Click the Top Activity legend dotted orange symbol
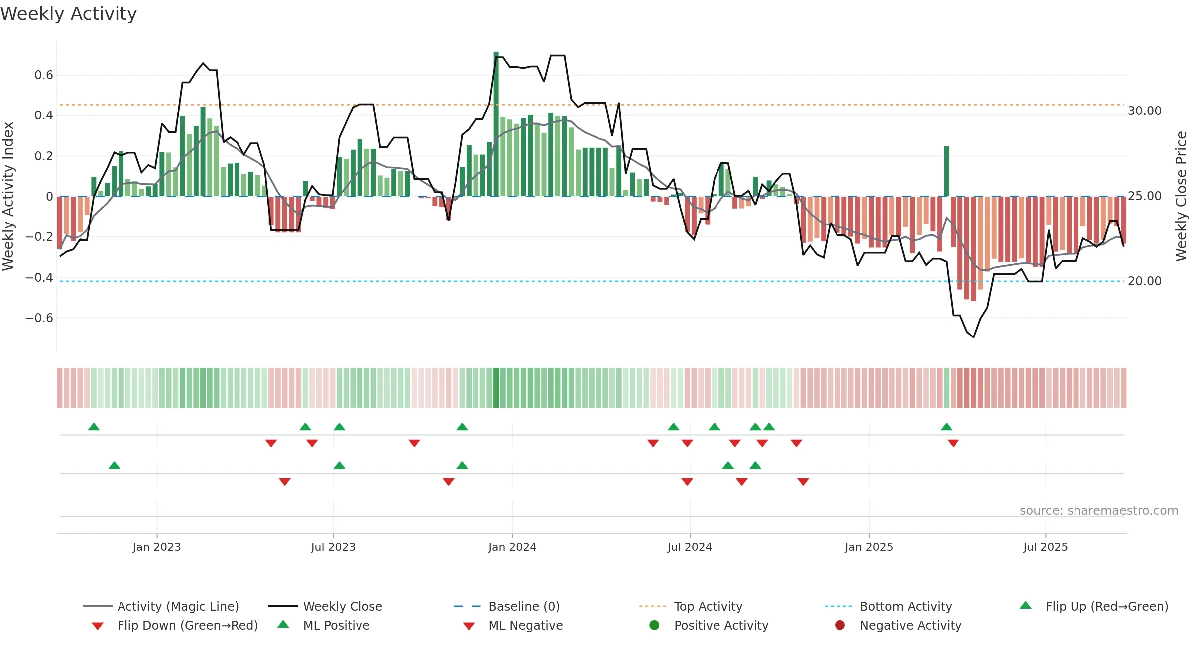 click(x=653, y=606)
